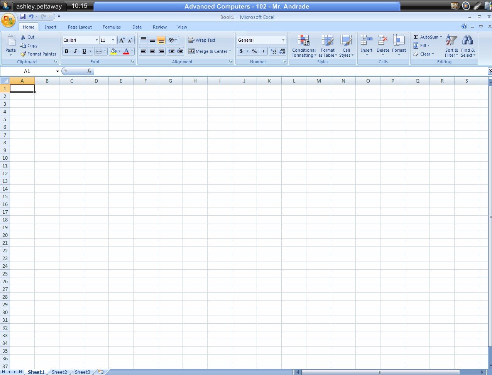
Task: Open the Sort & Filter tool
Action: [451, 46]
